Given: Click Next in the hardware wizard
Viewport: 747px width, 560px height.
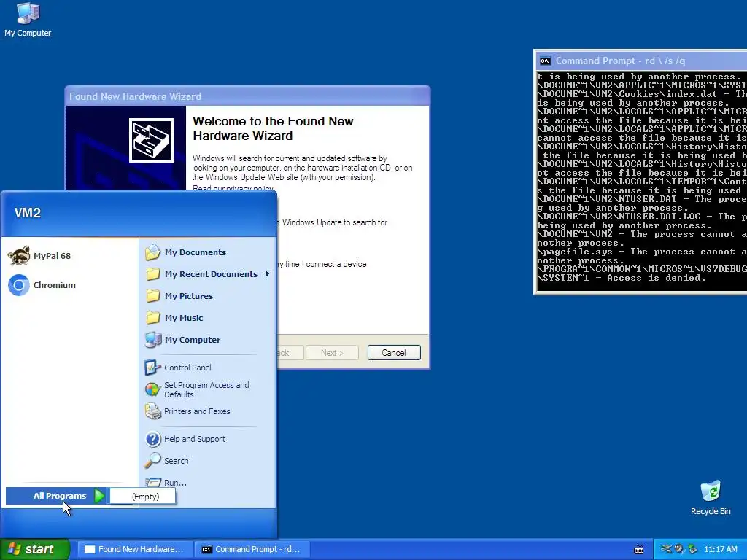Looking at the screenshot, I should (332, 353).
